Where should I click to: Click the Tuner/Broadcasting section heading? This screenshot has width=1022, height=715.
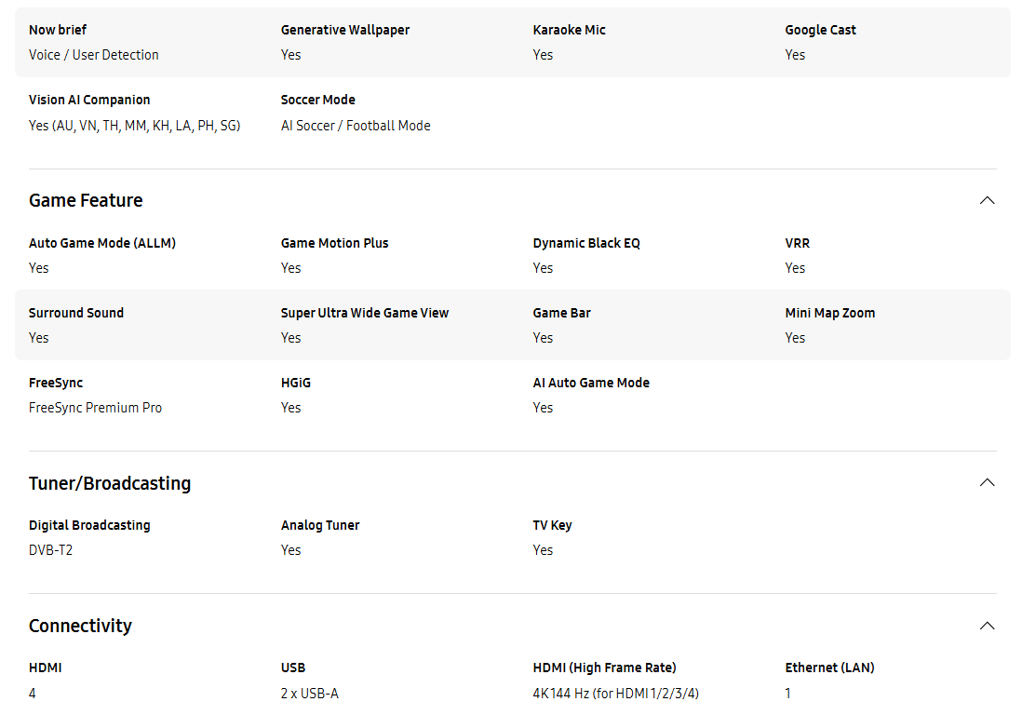click(x=110, y=483)
